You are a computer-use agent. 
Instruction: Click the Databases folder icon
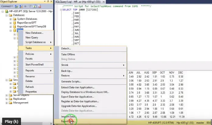pos(10,15)
